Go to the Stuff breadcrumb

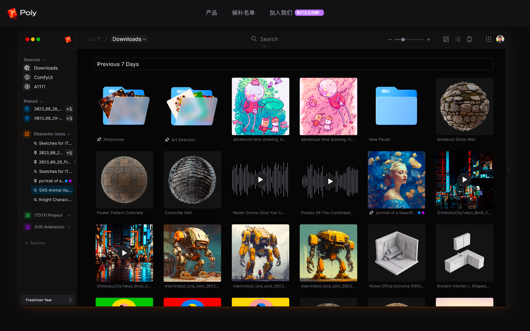[x=94, y=39]
